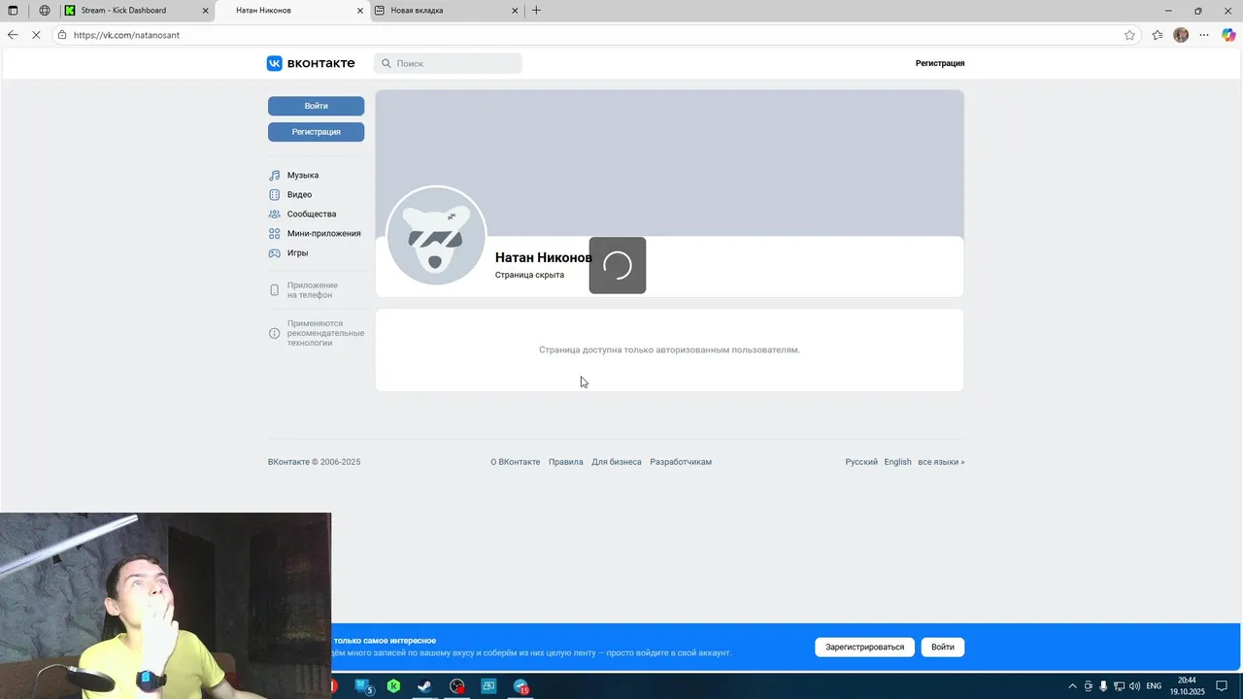The height and width of the screenshot is (699, 1243).
Task: Click the name Натан Никонов
Action: coord(543,258)
